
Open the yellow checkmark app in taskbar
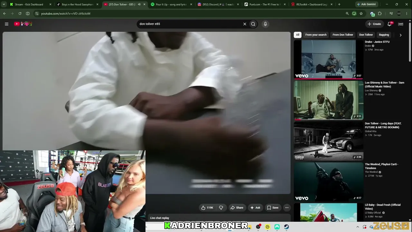pyautogui.click(x=267, y=227)
